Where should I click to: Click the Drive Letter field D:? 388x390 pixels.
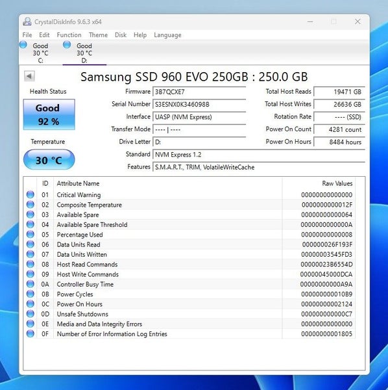click(199, 142)
